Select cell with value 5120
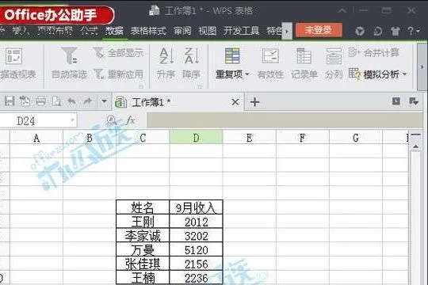The image size is (428, 285). (196, 250)
